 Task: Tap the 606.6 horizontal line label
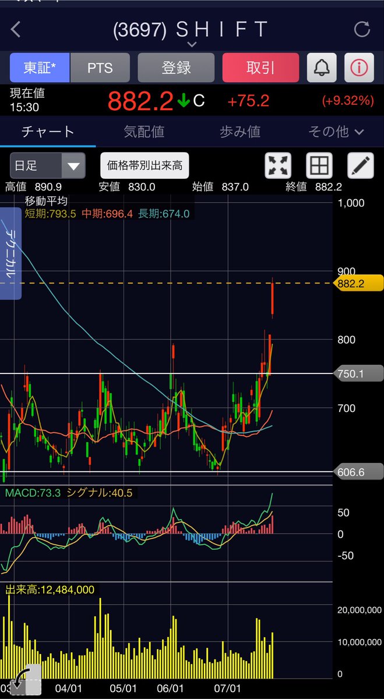click(357, 472)
